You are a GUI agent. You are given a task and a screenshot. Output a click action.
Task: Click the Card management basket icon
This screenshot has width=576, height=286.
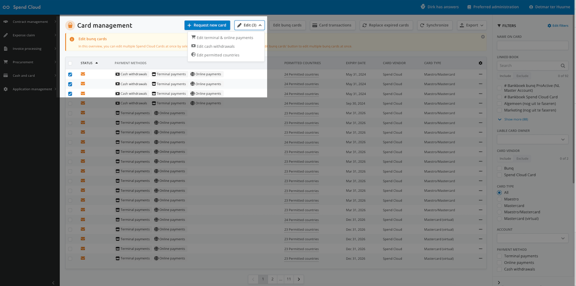(70, 25)
